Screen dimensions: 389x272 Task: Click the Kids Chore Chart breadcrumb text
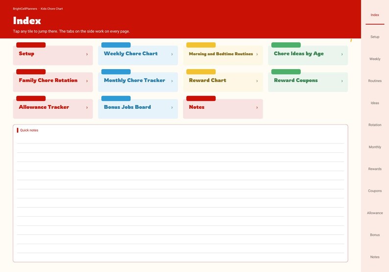51,9
